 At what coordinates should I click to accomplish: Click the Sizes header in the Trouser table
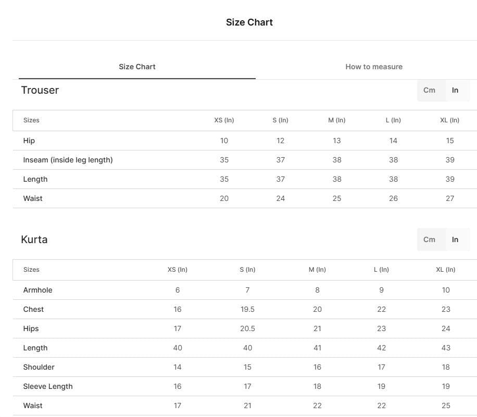click(x=31, y=120)
